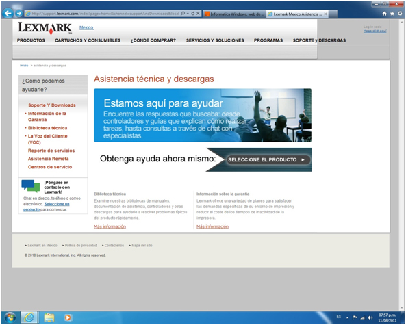Click the 'Información sobre la garantía' heading
Viewport: 406px width, 325px height.
click(x=223, y=194)
